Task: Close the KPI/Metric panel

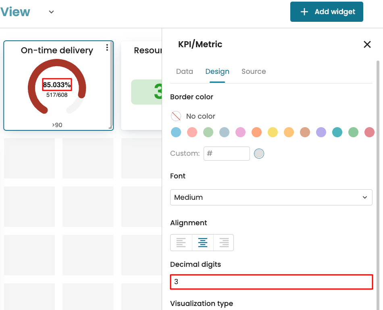Action: click(x=367, y=44)
